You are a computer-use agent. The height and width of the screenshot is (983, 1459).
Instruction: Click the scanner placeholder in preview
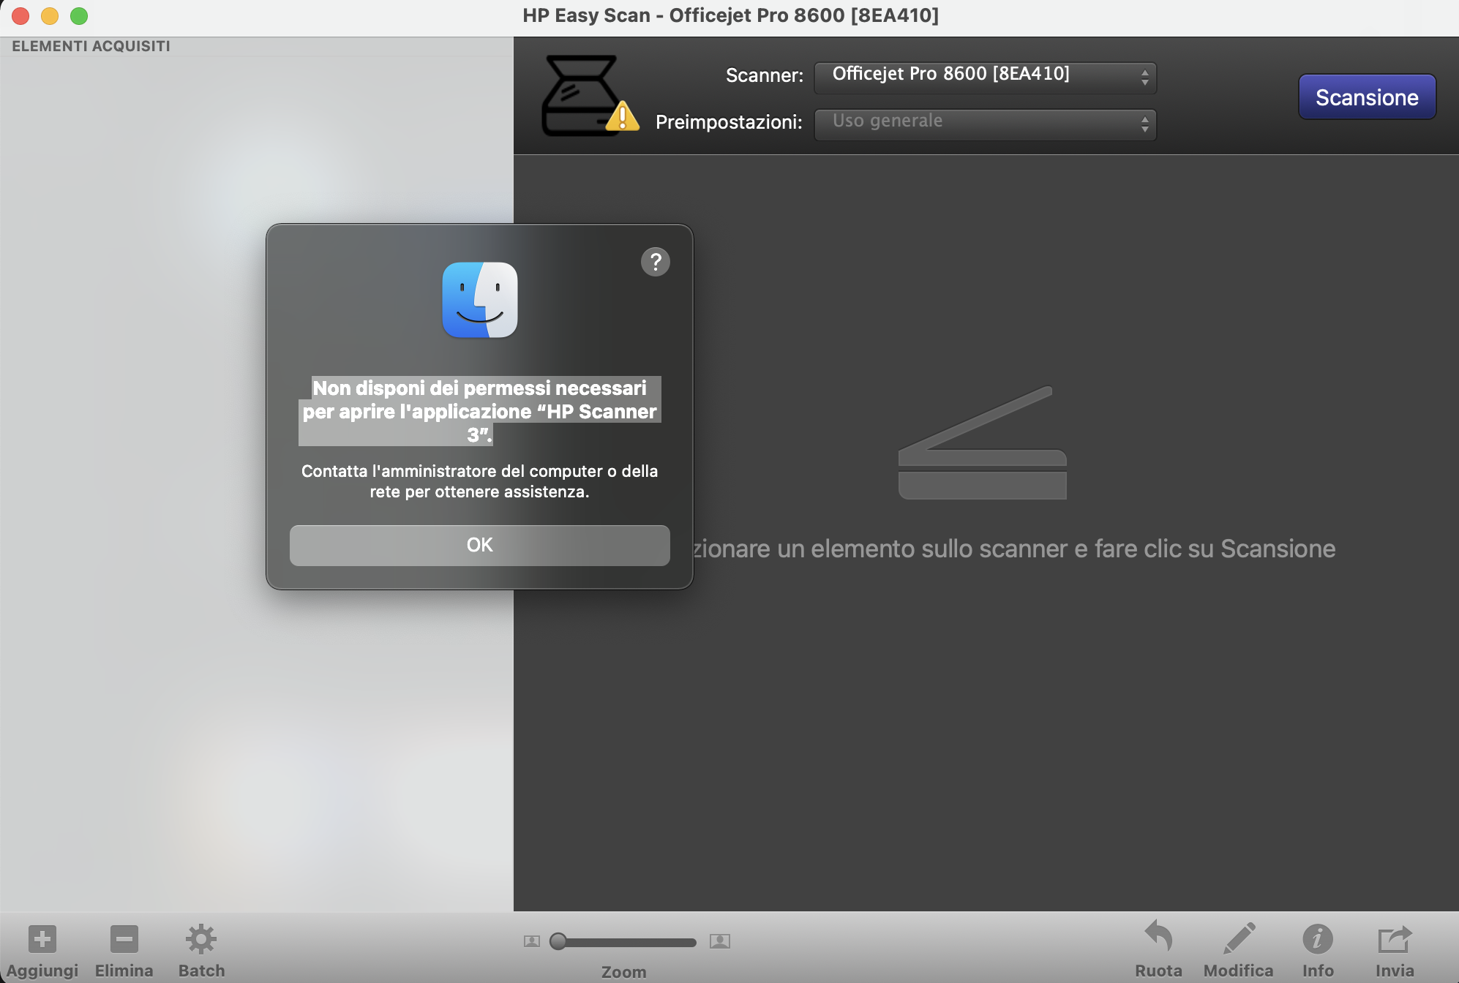[x=982, y=443]
